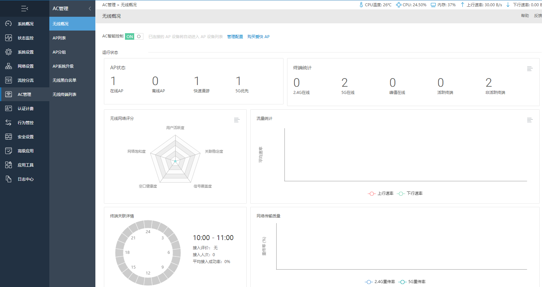Screen dimensions: 542x287
Task: Click the 管理配置 link
Action: pyautogui.click(x=235, y=37)
